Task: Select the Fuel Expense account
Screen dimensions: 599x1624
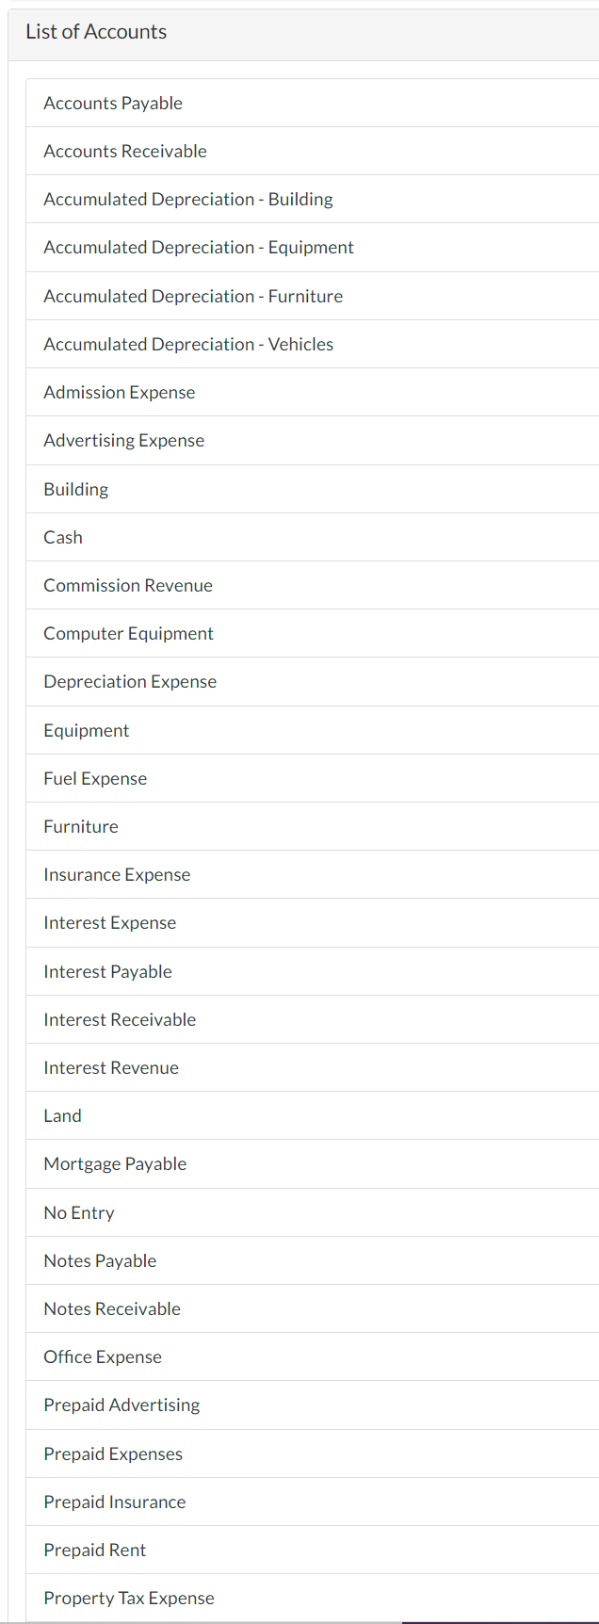Action: (x=95, y=778)
